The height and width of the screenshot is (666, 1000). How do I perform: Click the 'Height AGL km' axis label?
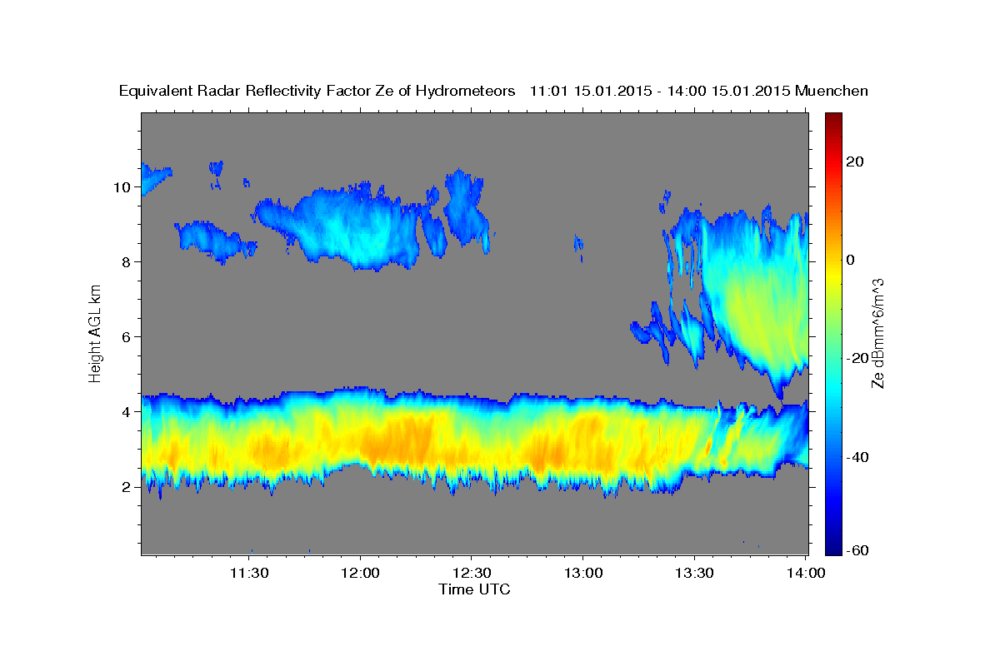coord(95,332)
